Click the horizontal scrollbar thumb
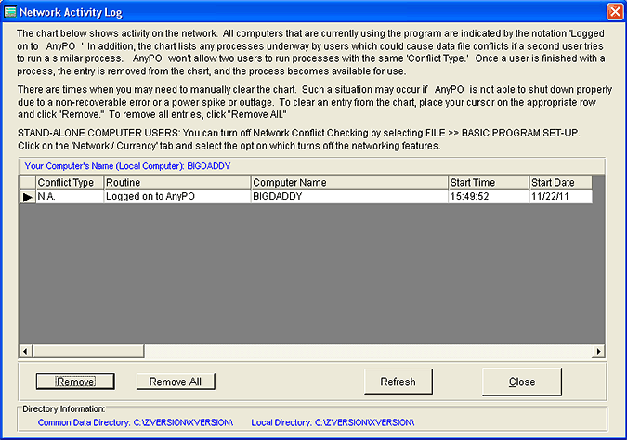This screenshot has width=627, height=440. [88, 351]
